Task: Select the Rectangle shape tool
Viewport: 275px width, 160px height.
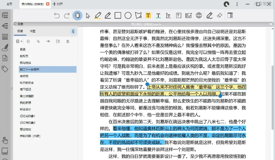Action: pyautogui.click(x=118, y=15)
